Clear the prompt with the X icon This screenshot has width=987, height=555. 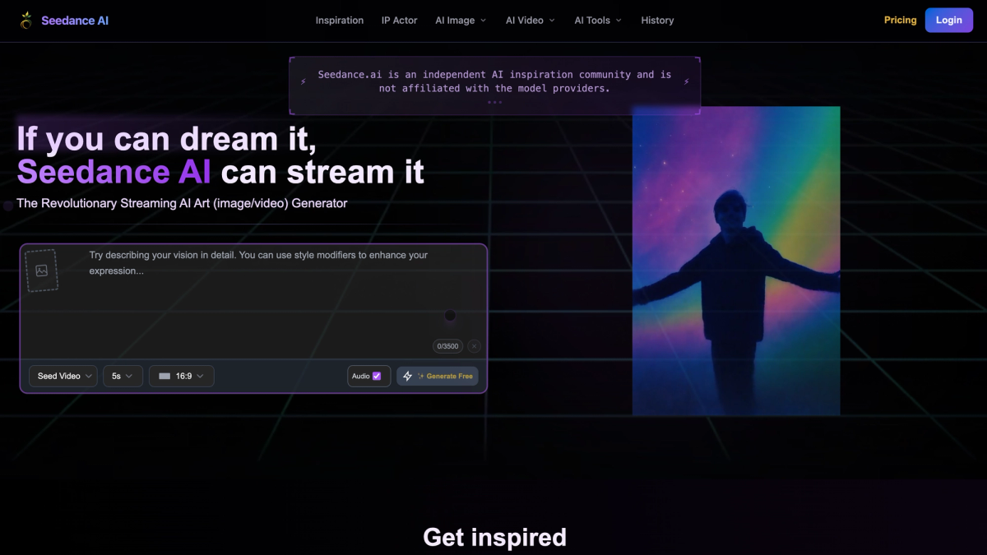click(x=475, y=346)
